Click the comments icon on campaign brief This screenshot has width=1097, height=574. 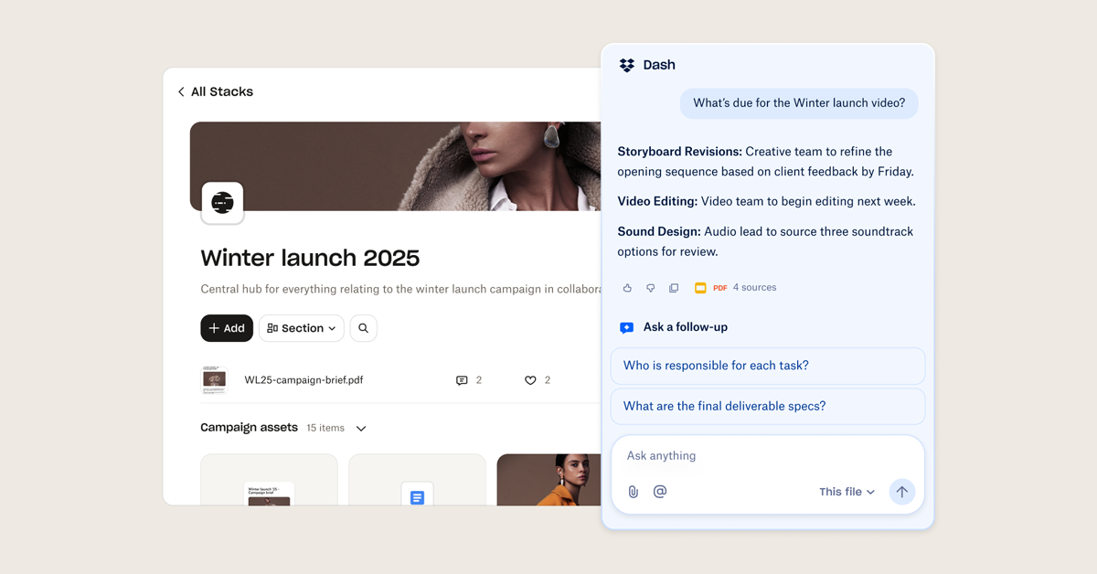tap(462, 380)
